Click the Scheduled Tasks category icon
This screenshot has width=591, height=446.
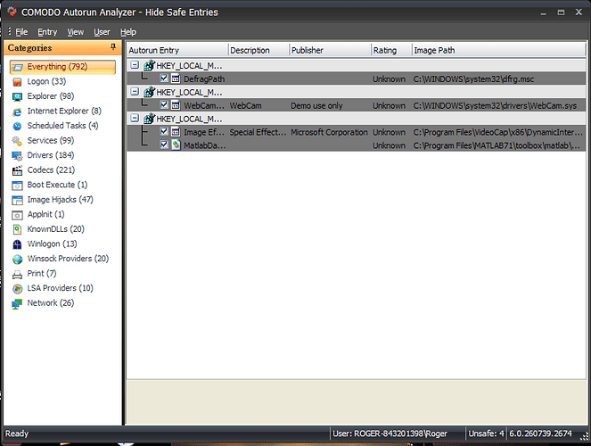click(x=17, y=127)
